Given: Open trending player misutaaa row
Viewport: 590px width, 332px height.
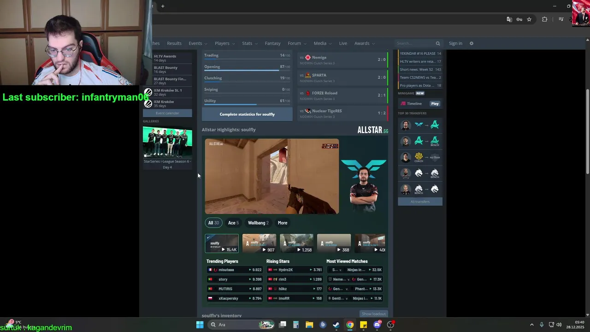Looking at the screenshot, I should (235, 270).
